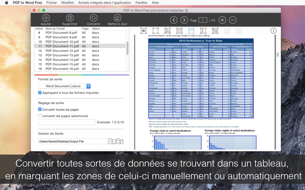305x190 pixels.
Task: Go to previous page with left arrow
Action: [174, 20]
